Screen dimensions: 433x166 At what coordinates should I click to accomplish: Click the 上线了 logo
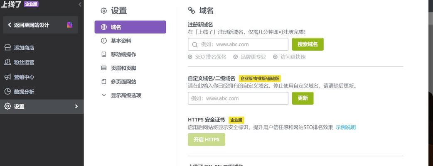coord(11,4)
